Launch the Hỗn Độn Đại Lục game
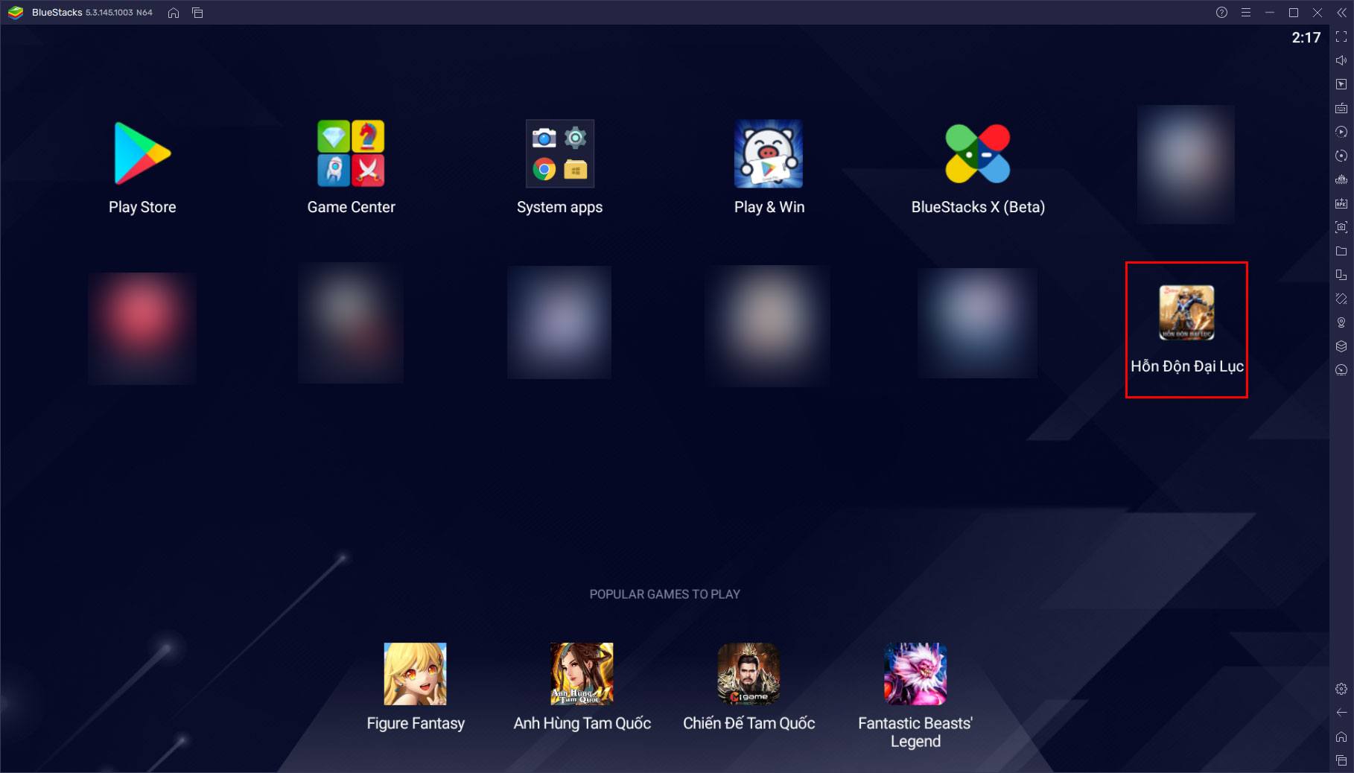Viewport: 1354px width, 773px height. pos(1186,313)
